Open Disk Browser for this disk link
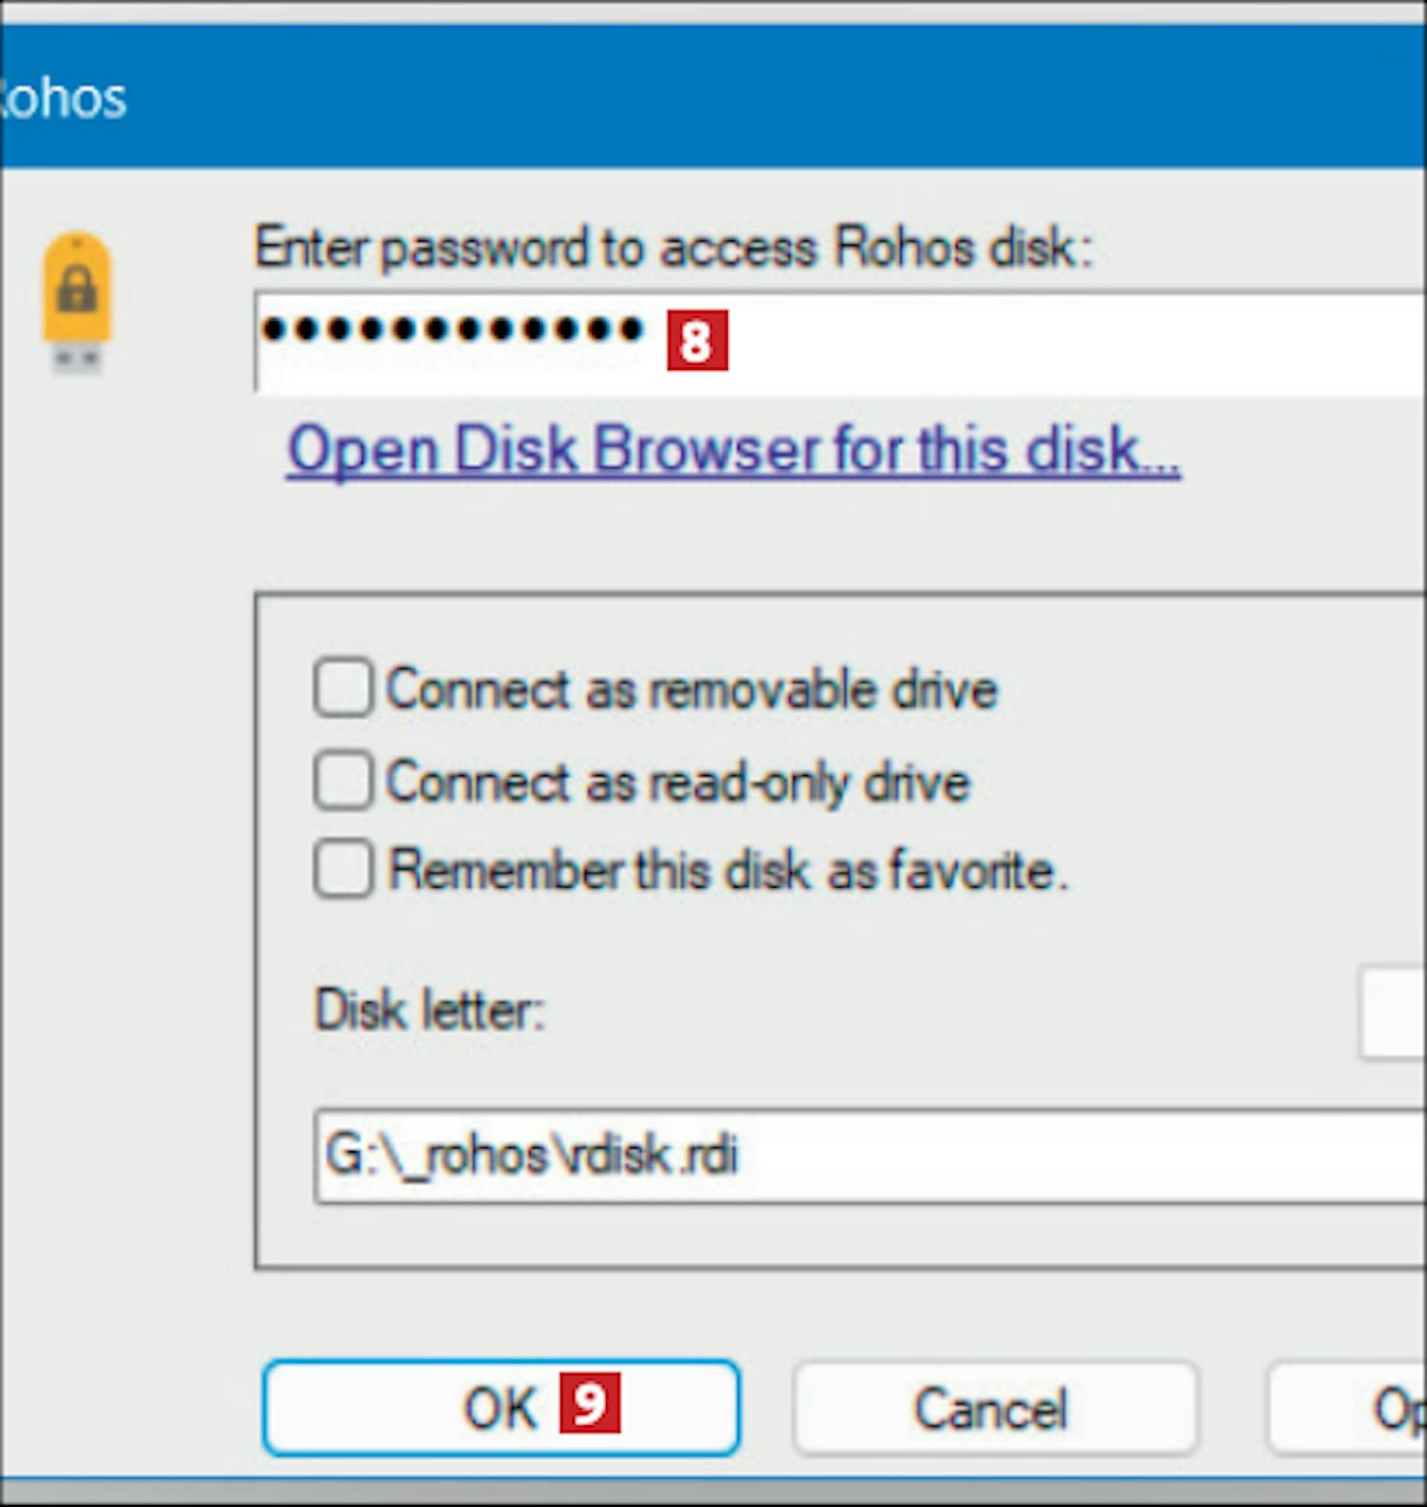The width and height of the screenshot is (1427, 1507). 733,450
